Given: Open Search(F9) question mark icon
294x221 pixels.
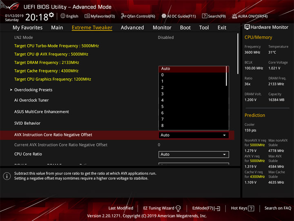Looking at the screenshot, I should [205, 16].
